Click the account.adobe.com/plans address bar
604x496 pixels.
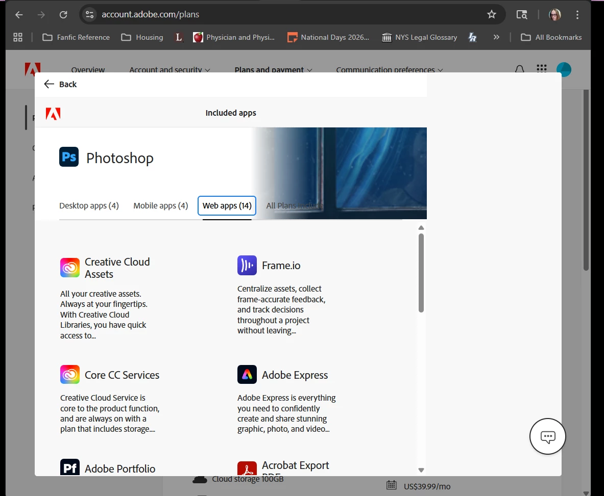[150, 15]
